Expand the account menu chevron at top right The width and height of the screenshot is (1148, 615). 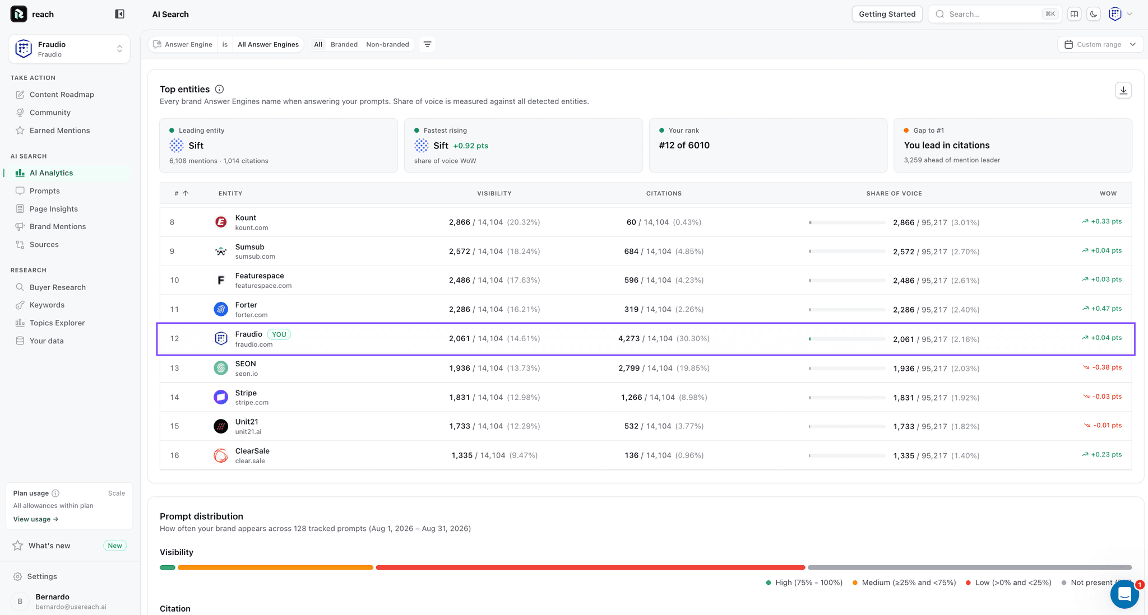click(x=1130, y=14)
